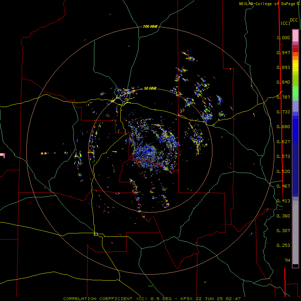Click the 0.5 DEG elevation text

pyautogui.click(x=161, y=299)
